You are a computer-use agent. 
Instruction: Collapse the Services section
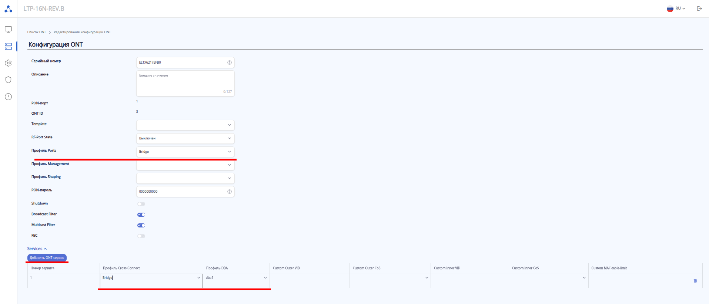(37, 249)
